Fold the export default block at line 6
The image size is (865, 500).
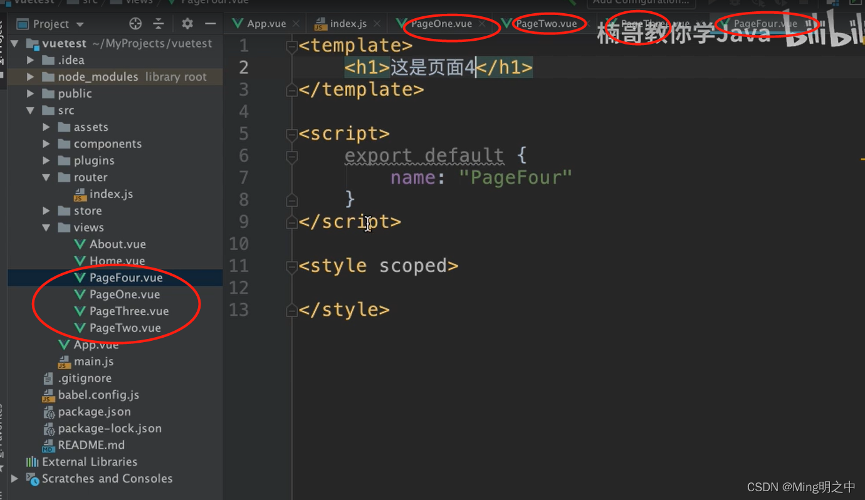coord(291,156)
